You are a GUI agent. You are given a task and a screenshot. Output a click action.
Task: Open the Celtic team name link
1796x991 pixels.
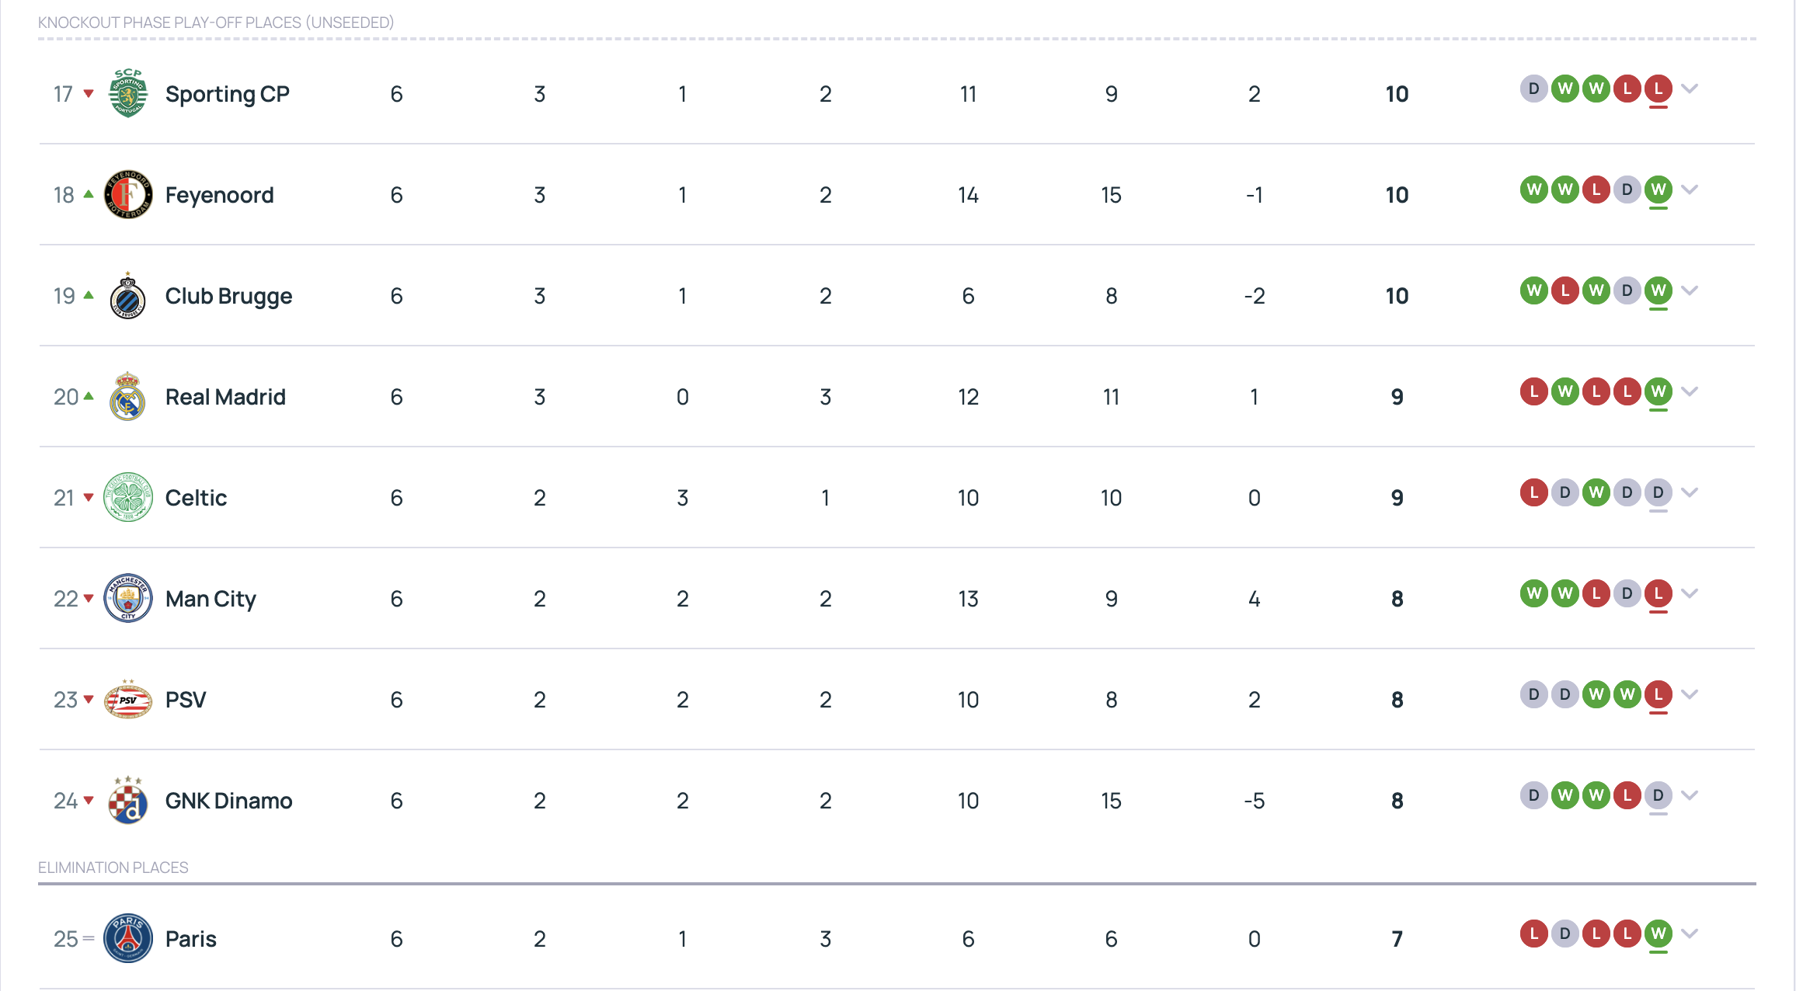click(197, 498)
